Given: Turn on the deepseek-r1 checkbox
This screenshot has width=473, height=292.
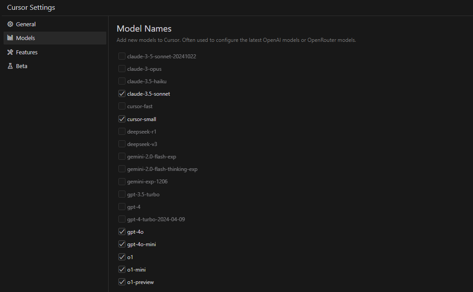Looking at the screenshot, I should click(122, 131).
